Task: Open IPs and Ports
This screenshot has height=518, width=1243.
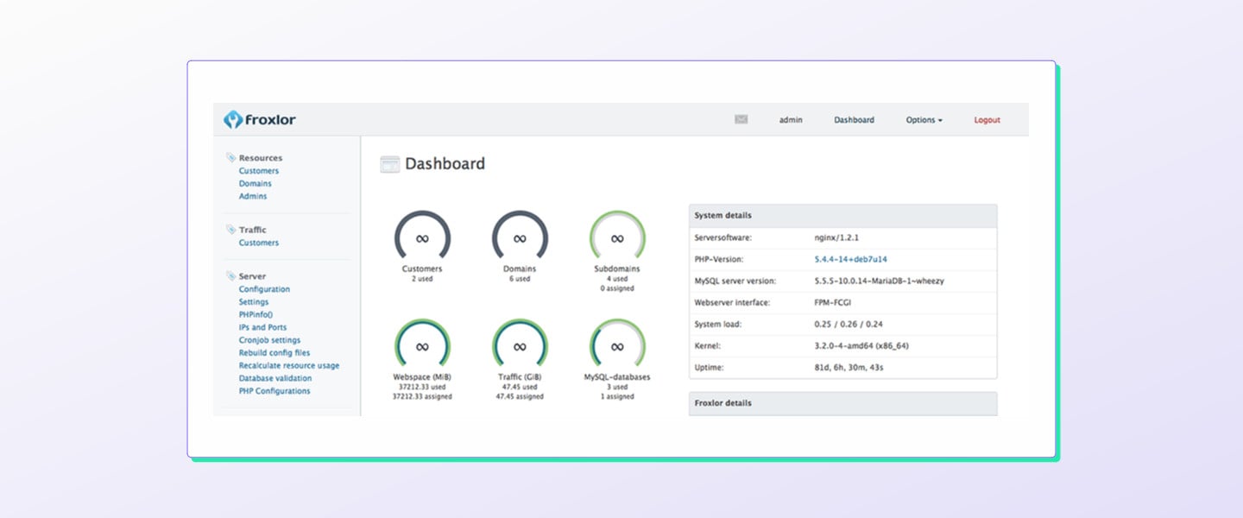Action: coord(263,327)
